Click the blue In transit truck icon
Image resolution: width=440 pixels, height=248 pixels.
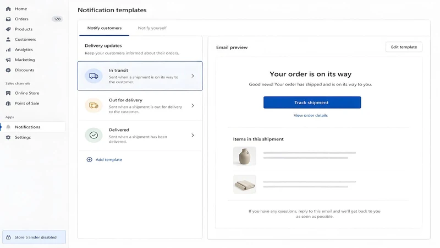[94, 76]
